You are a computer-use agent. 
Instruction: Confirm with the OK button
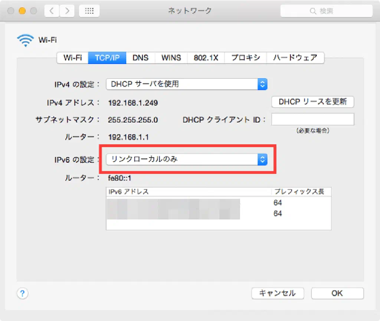click(x=337, y=293)
